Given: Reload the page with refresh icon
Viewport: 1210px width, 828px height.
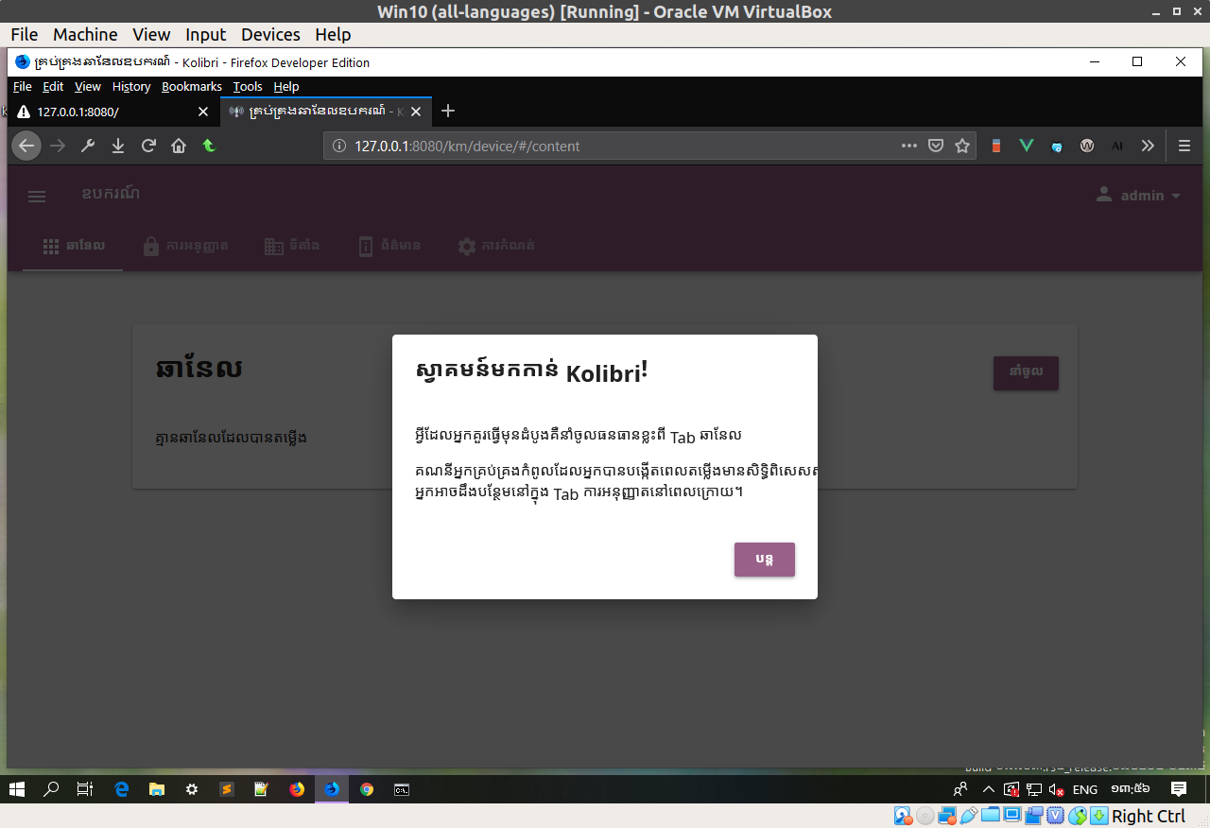Looking at the screenshot, I should [x=148, y=146].
